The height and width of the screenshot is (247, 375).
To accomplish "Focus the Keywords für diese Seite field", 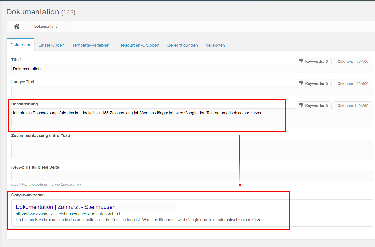I will (192, 176).
